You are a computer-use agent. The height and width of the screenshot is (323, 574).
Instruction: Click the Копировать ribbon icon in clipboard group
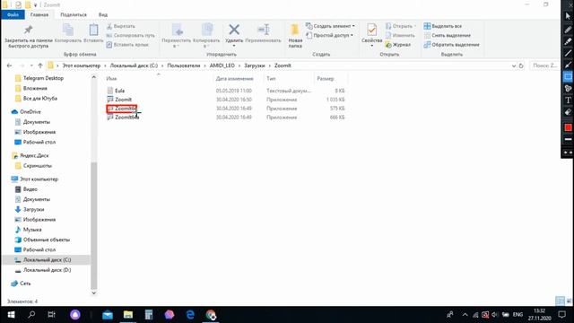click(68, 30)
